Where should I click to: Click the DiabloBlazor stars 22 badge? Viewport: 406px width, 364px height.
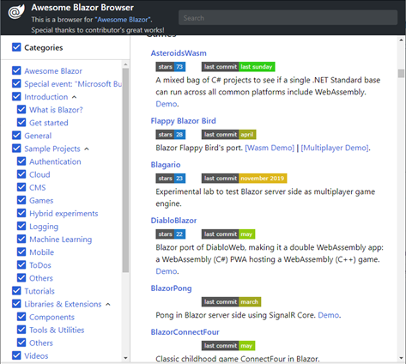coord(171,234)
